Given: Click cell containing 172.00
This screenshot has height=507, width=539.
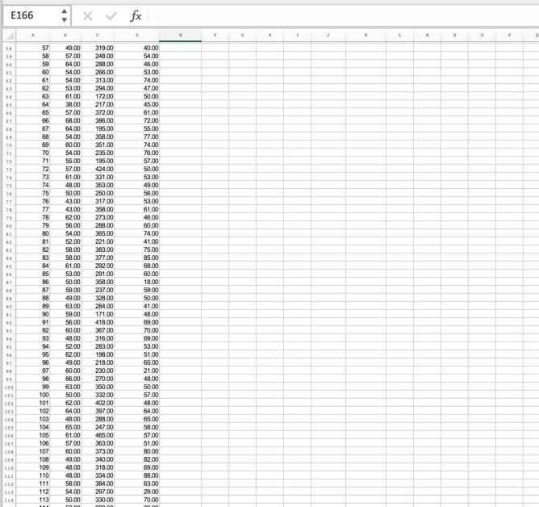Looking at the screenshot, I should pyautogui.click(x=98, y=96).
